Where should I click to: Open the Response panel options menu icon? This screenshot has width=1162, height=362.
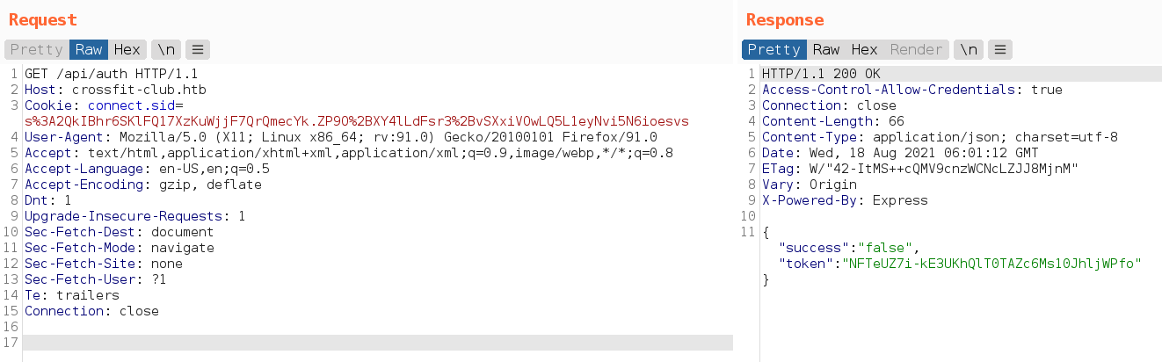pos(1001,49)
